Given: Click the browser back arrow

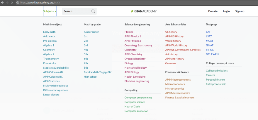Looking at the screenshot, I should pyautogui.click(x=2, y=3).
